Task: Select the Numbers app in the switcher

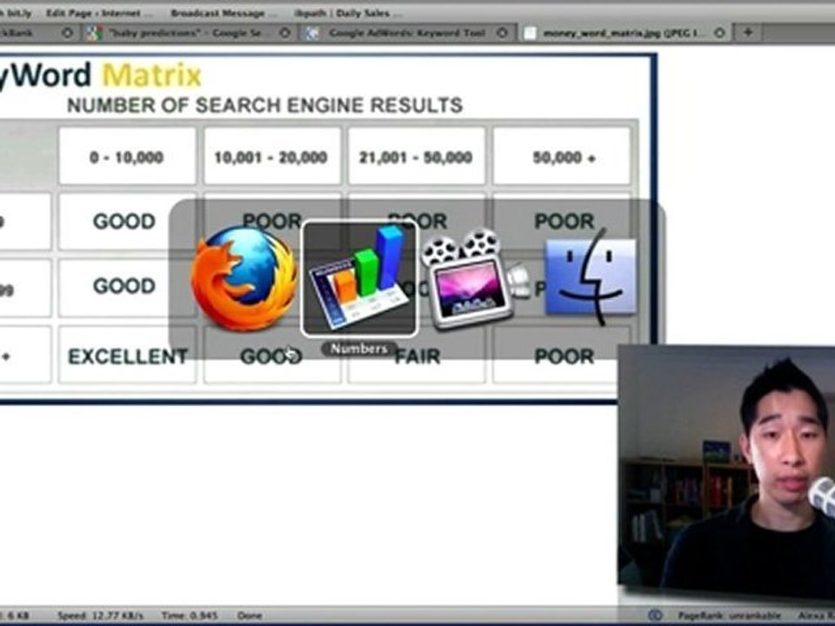Action: 359,279
